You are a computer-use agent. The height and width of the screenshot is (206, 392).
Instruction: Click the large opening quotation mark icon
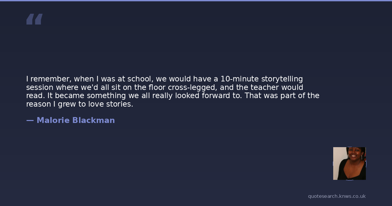[x=34, y=19]
